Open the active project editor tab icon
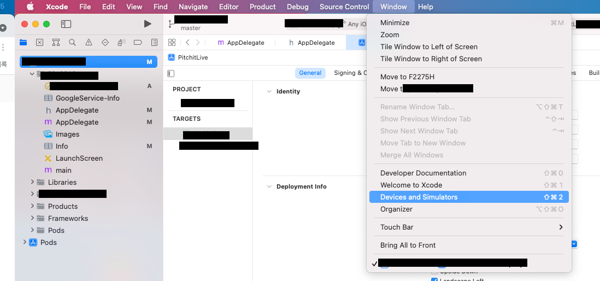This screenshot has width=600, height=281. 362,43
